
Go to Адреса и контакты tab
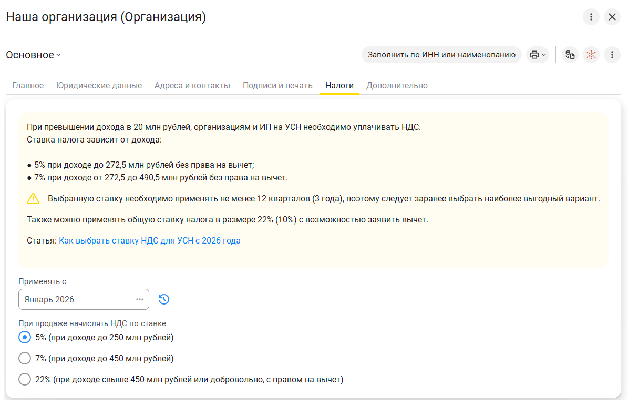tap(192, 85)
